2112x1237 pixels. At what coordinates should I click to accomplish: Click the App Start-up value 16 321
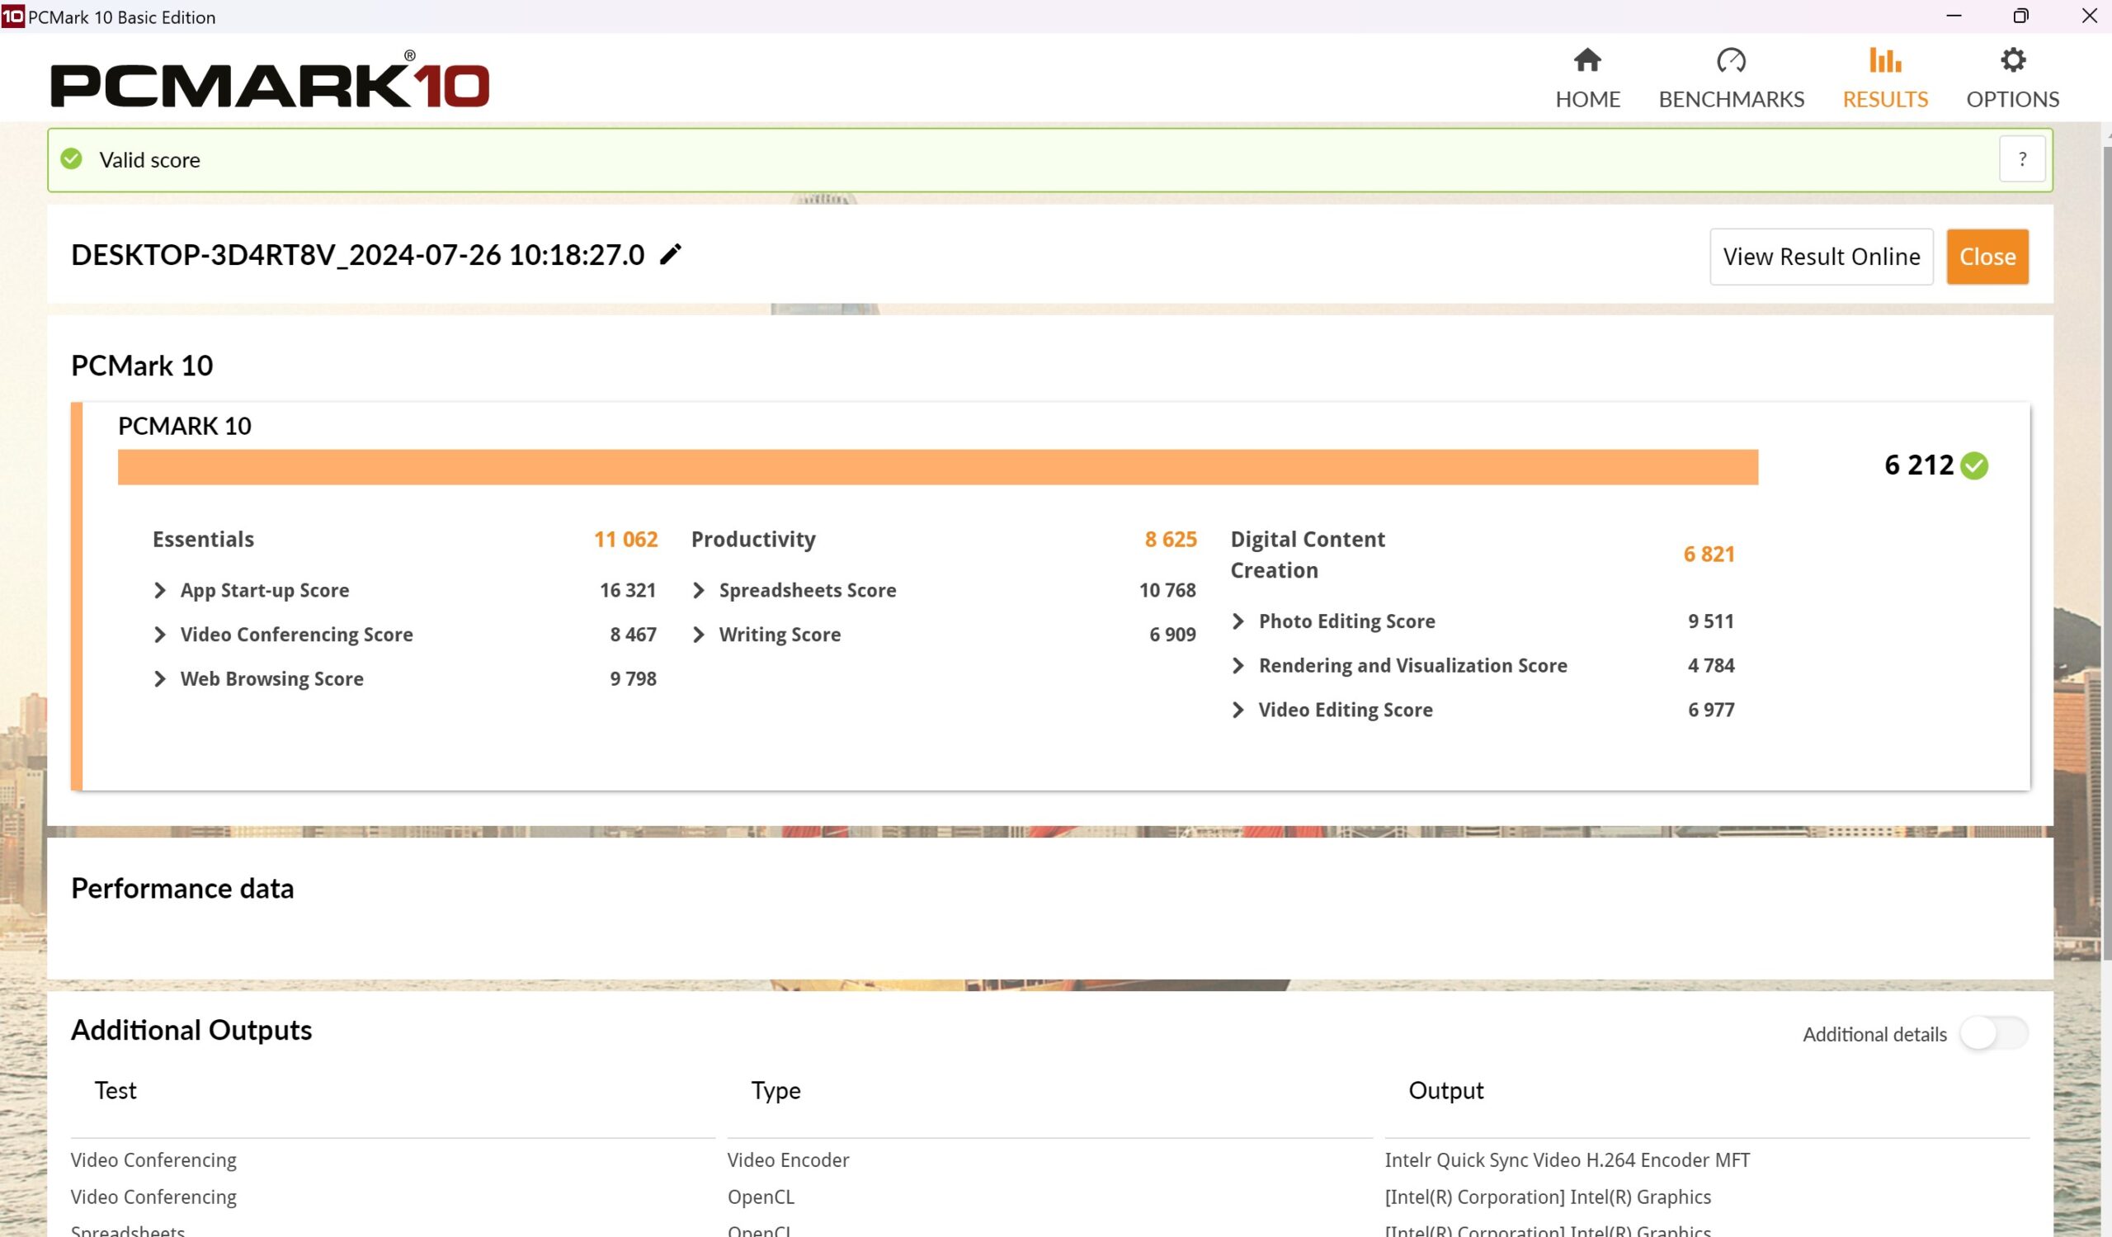tap(627, 591)
